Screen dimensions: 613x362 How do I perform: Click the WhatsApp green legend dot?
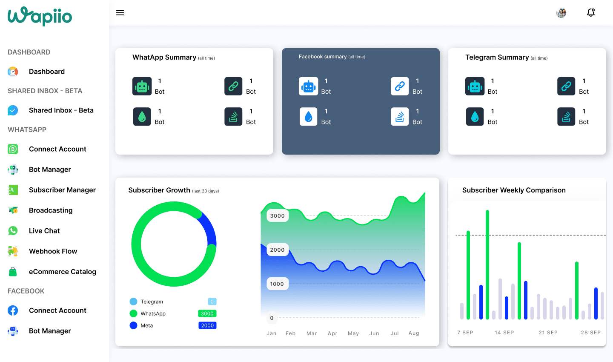coord(133,313)
